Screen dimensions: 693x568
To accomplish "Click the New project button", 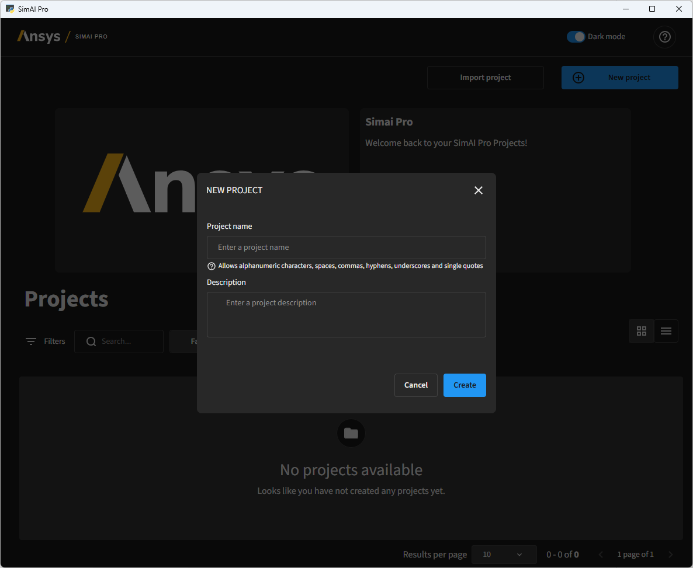I will pos(619,78).
